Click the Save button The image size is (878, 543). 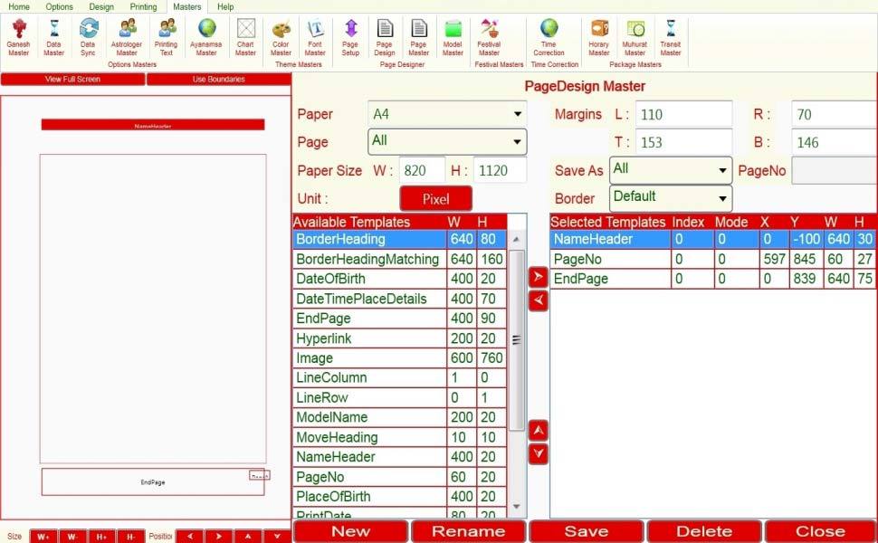point(586,531)
